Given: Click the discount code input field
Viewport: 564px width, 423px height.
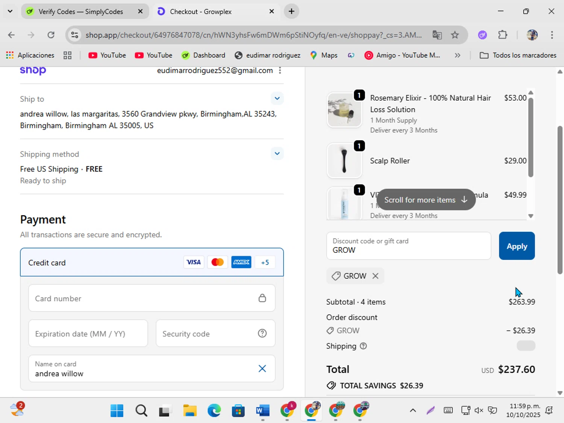Looking at the screenshot, I should [x=409, y=246].
